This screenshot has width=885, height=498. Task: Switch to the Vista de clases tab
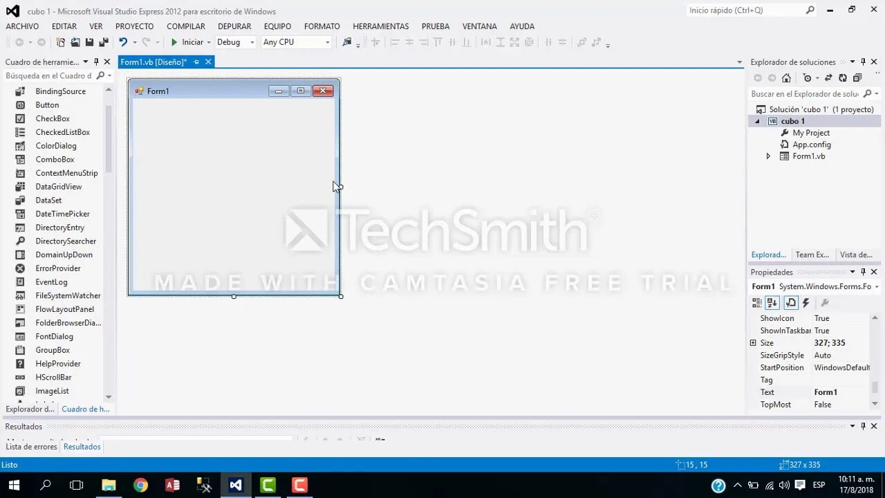tap(856, 255)
